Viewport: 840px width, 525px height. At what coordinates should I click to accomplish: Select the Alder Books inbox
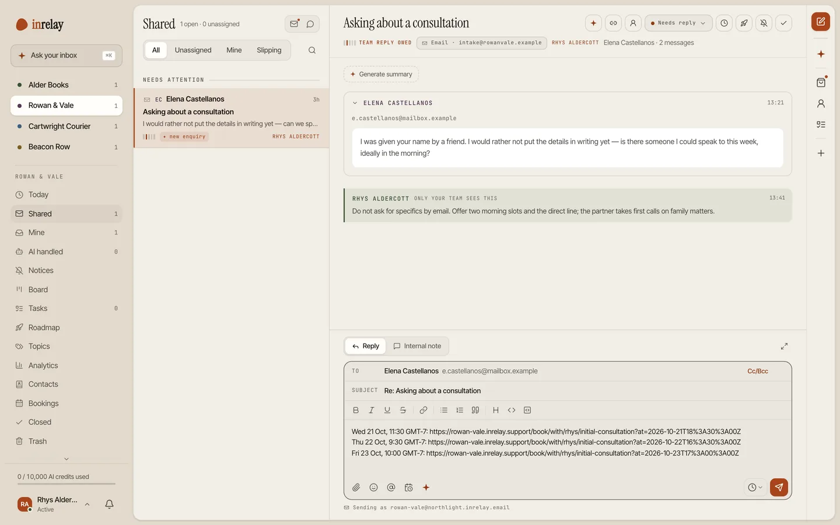coord(66,85)
